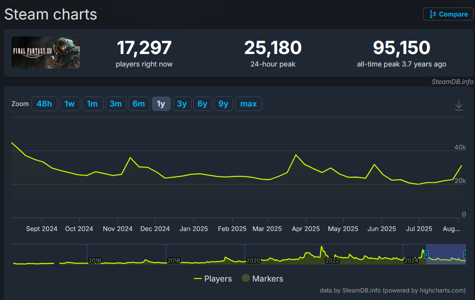The height and width of the screenshot is (300, 475).
Task: Click the May 2025 axis label
Action: pyautogui.click(x=343, y=228)
